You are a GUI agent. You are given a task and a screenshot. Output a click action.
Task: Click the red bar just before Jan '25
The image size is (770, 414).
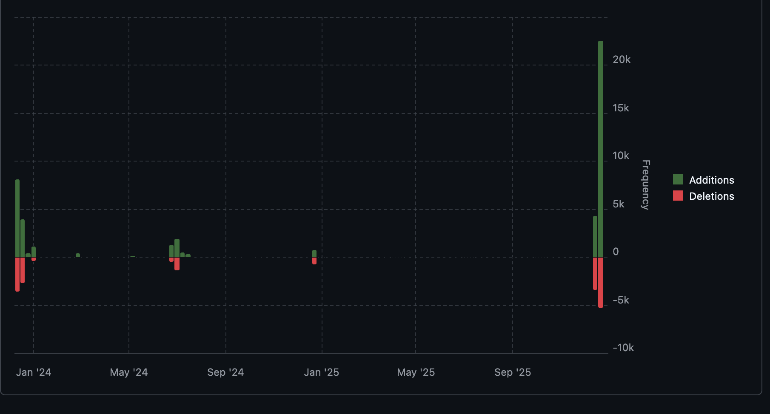click(314, 261)
